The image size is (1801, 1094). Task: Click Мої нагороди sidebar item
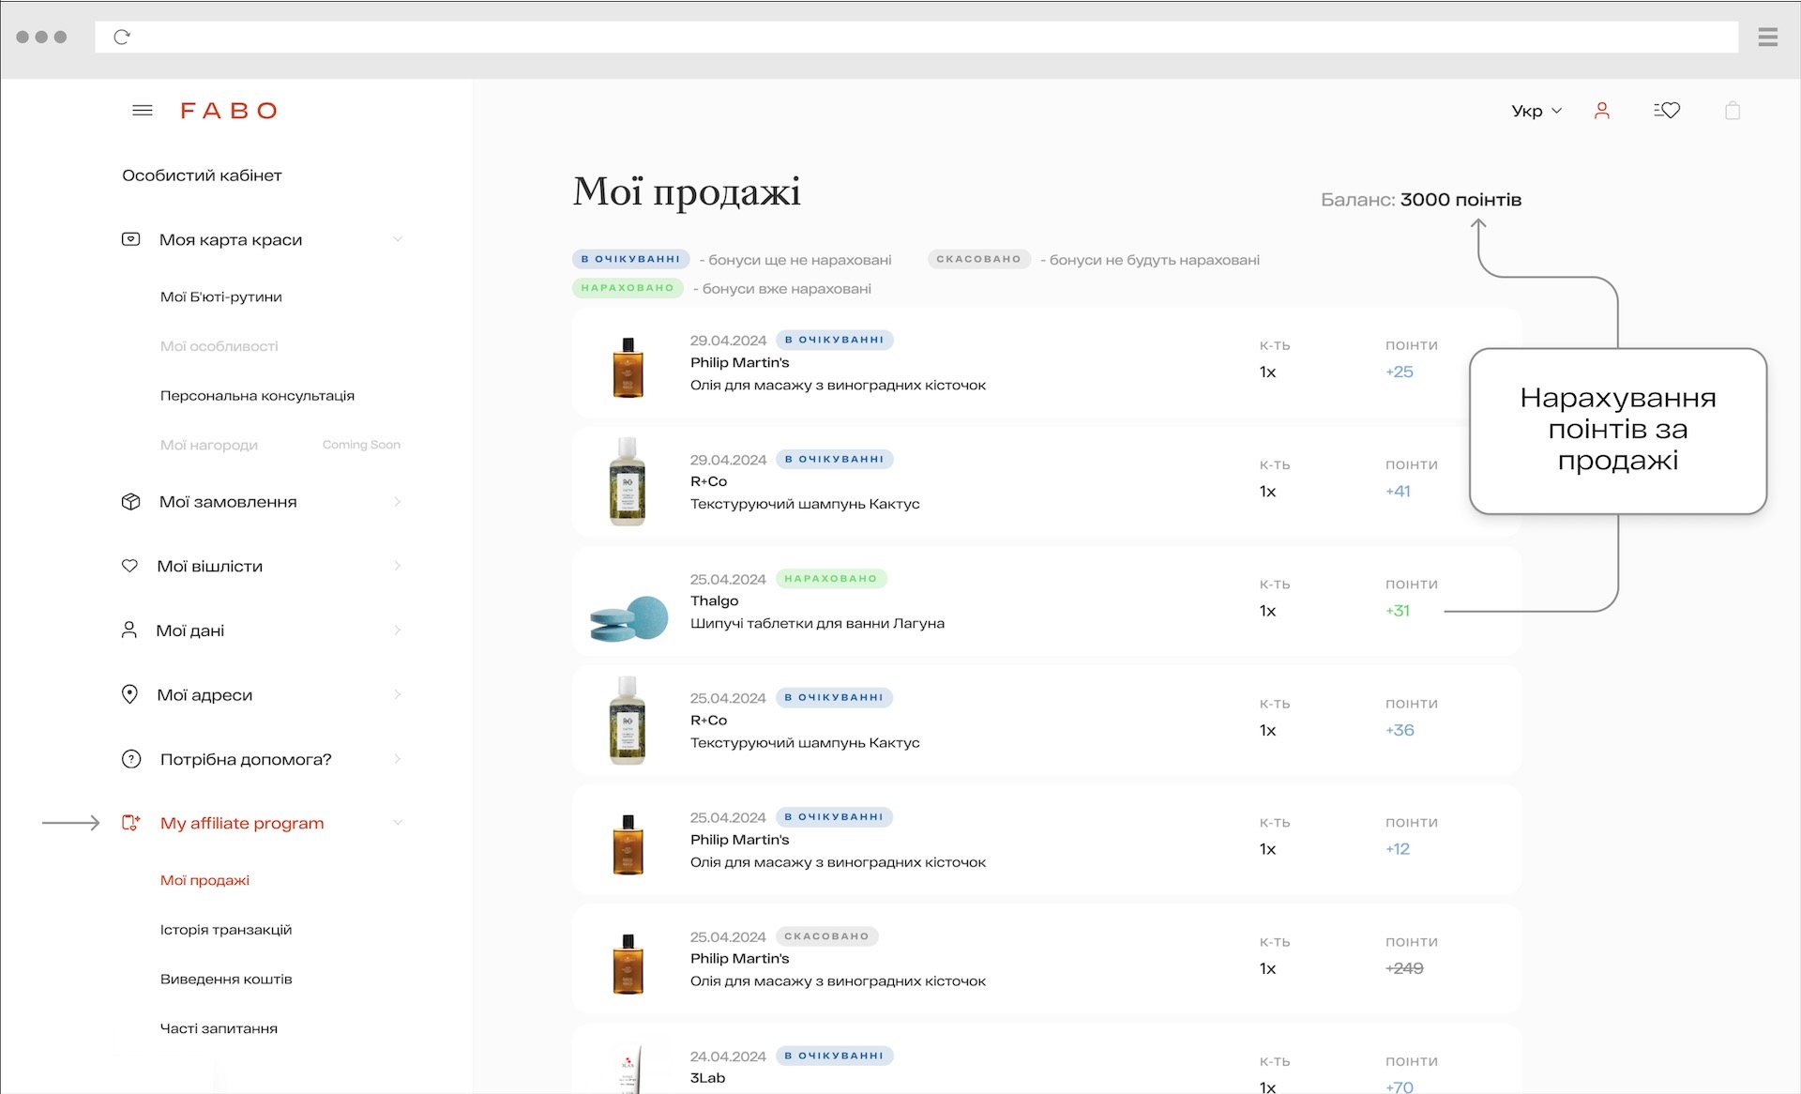[209, 445]
